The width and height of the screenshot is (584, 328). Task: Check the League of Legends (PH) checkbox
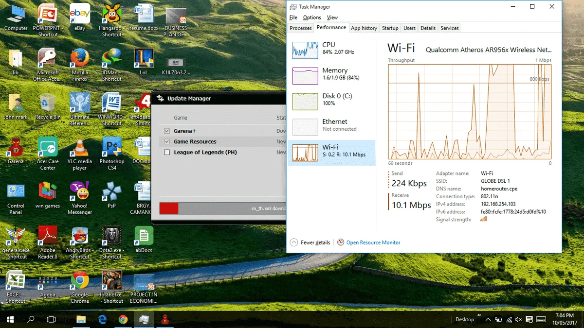click(x=167, y=152)
